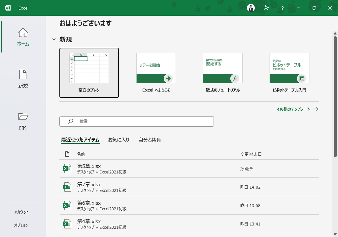Open the user account profile picture
Screen dimensions: 338x237
tap(251, 8)
